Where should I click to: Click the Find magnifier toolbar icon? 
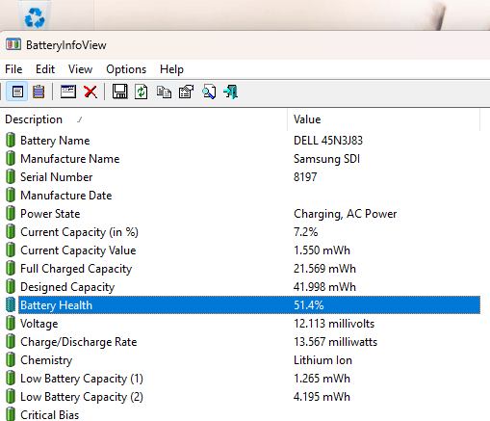click(209, 92)
